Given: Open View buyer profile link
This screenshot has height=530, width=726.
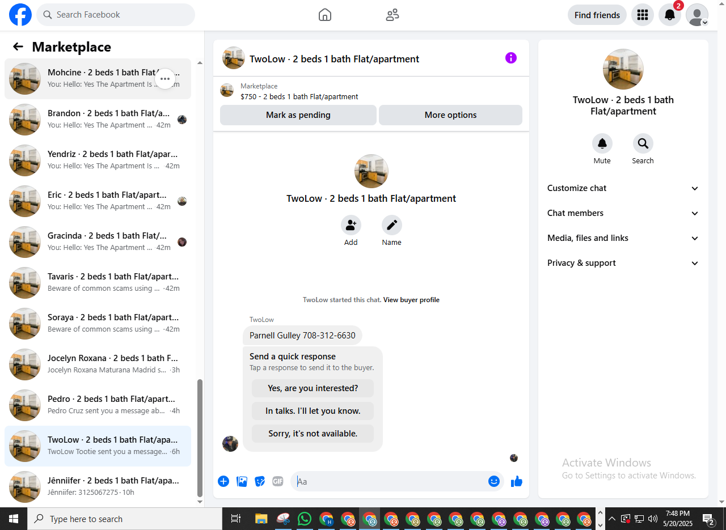Looking at the screenshot, I should [x=411, y=300].
